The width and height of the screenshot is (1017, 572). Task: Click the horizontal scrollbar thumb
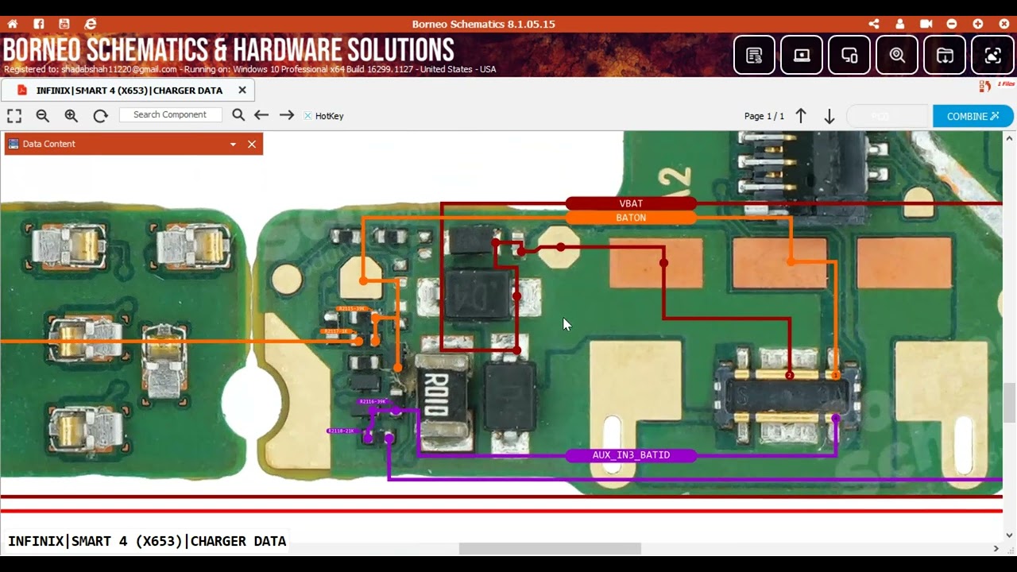(x=550, y=548)
